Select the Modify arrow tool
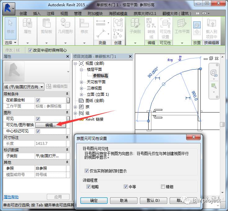 [11, 28]
